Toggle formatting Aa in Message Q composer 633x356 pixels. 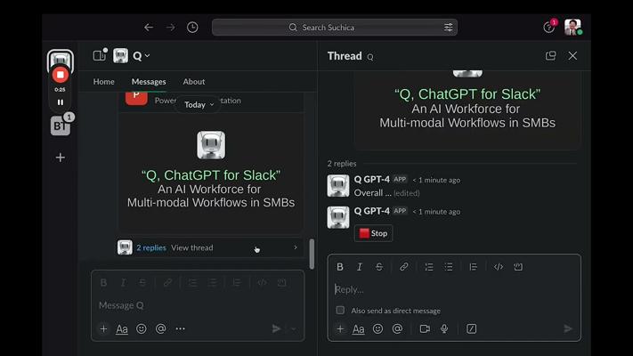tap(121, 329)
